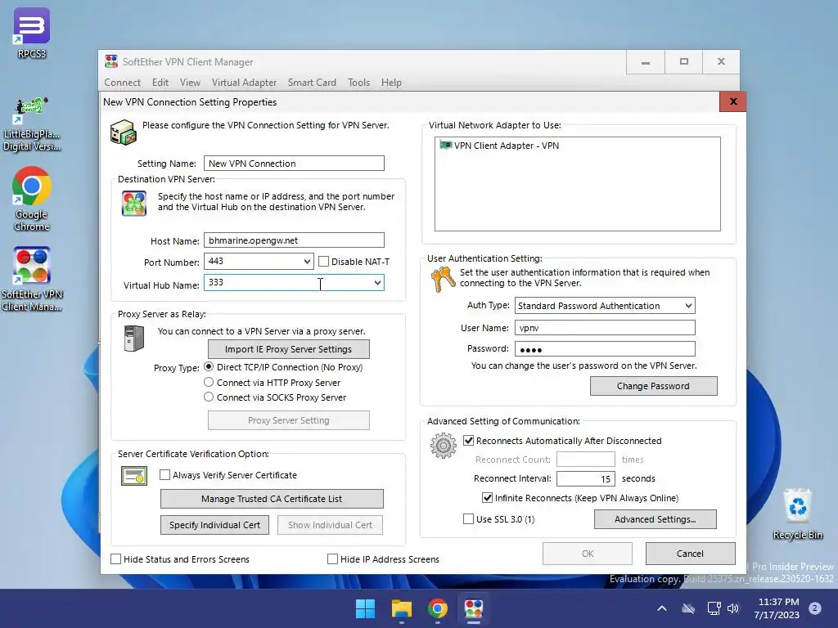Enable Always Verify Server Certificate

coord(164,475)
